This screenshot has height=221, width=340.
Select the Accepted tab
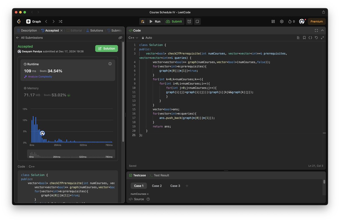pos(50,31)
